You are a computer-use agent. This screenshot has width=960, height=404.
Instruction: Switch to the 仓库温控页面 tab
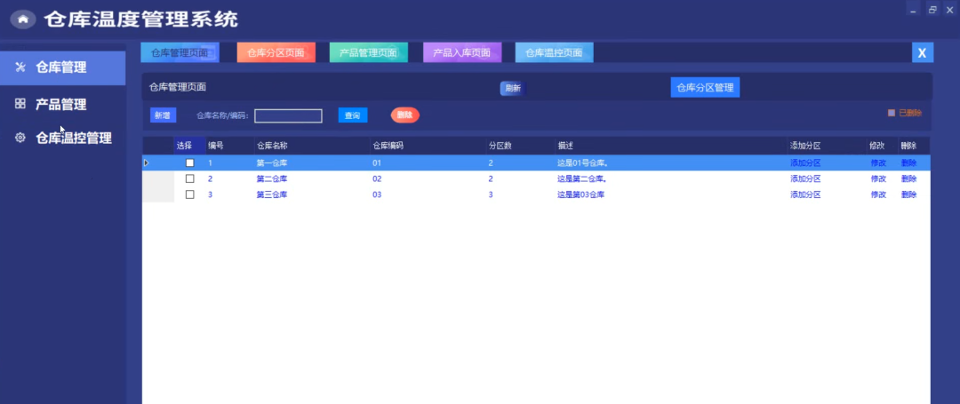(554, 52)
